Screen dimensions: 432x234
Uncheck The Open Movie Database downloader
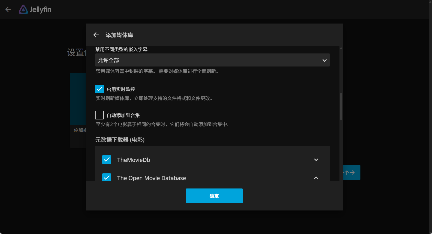[x=107, y=177]
